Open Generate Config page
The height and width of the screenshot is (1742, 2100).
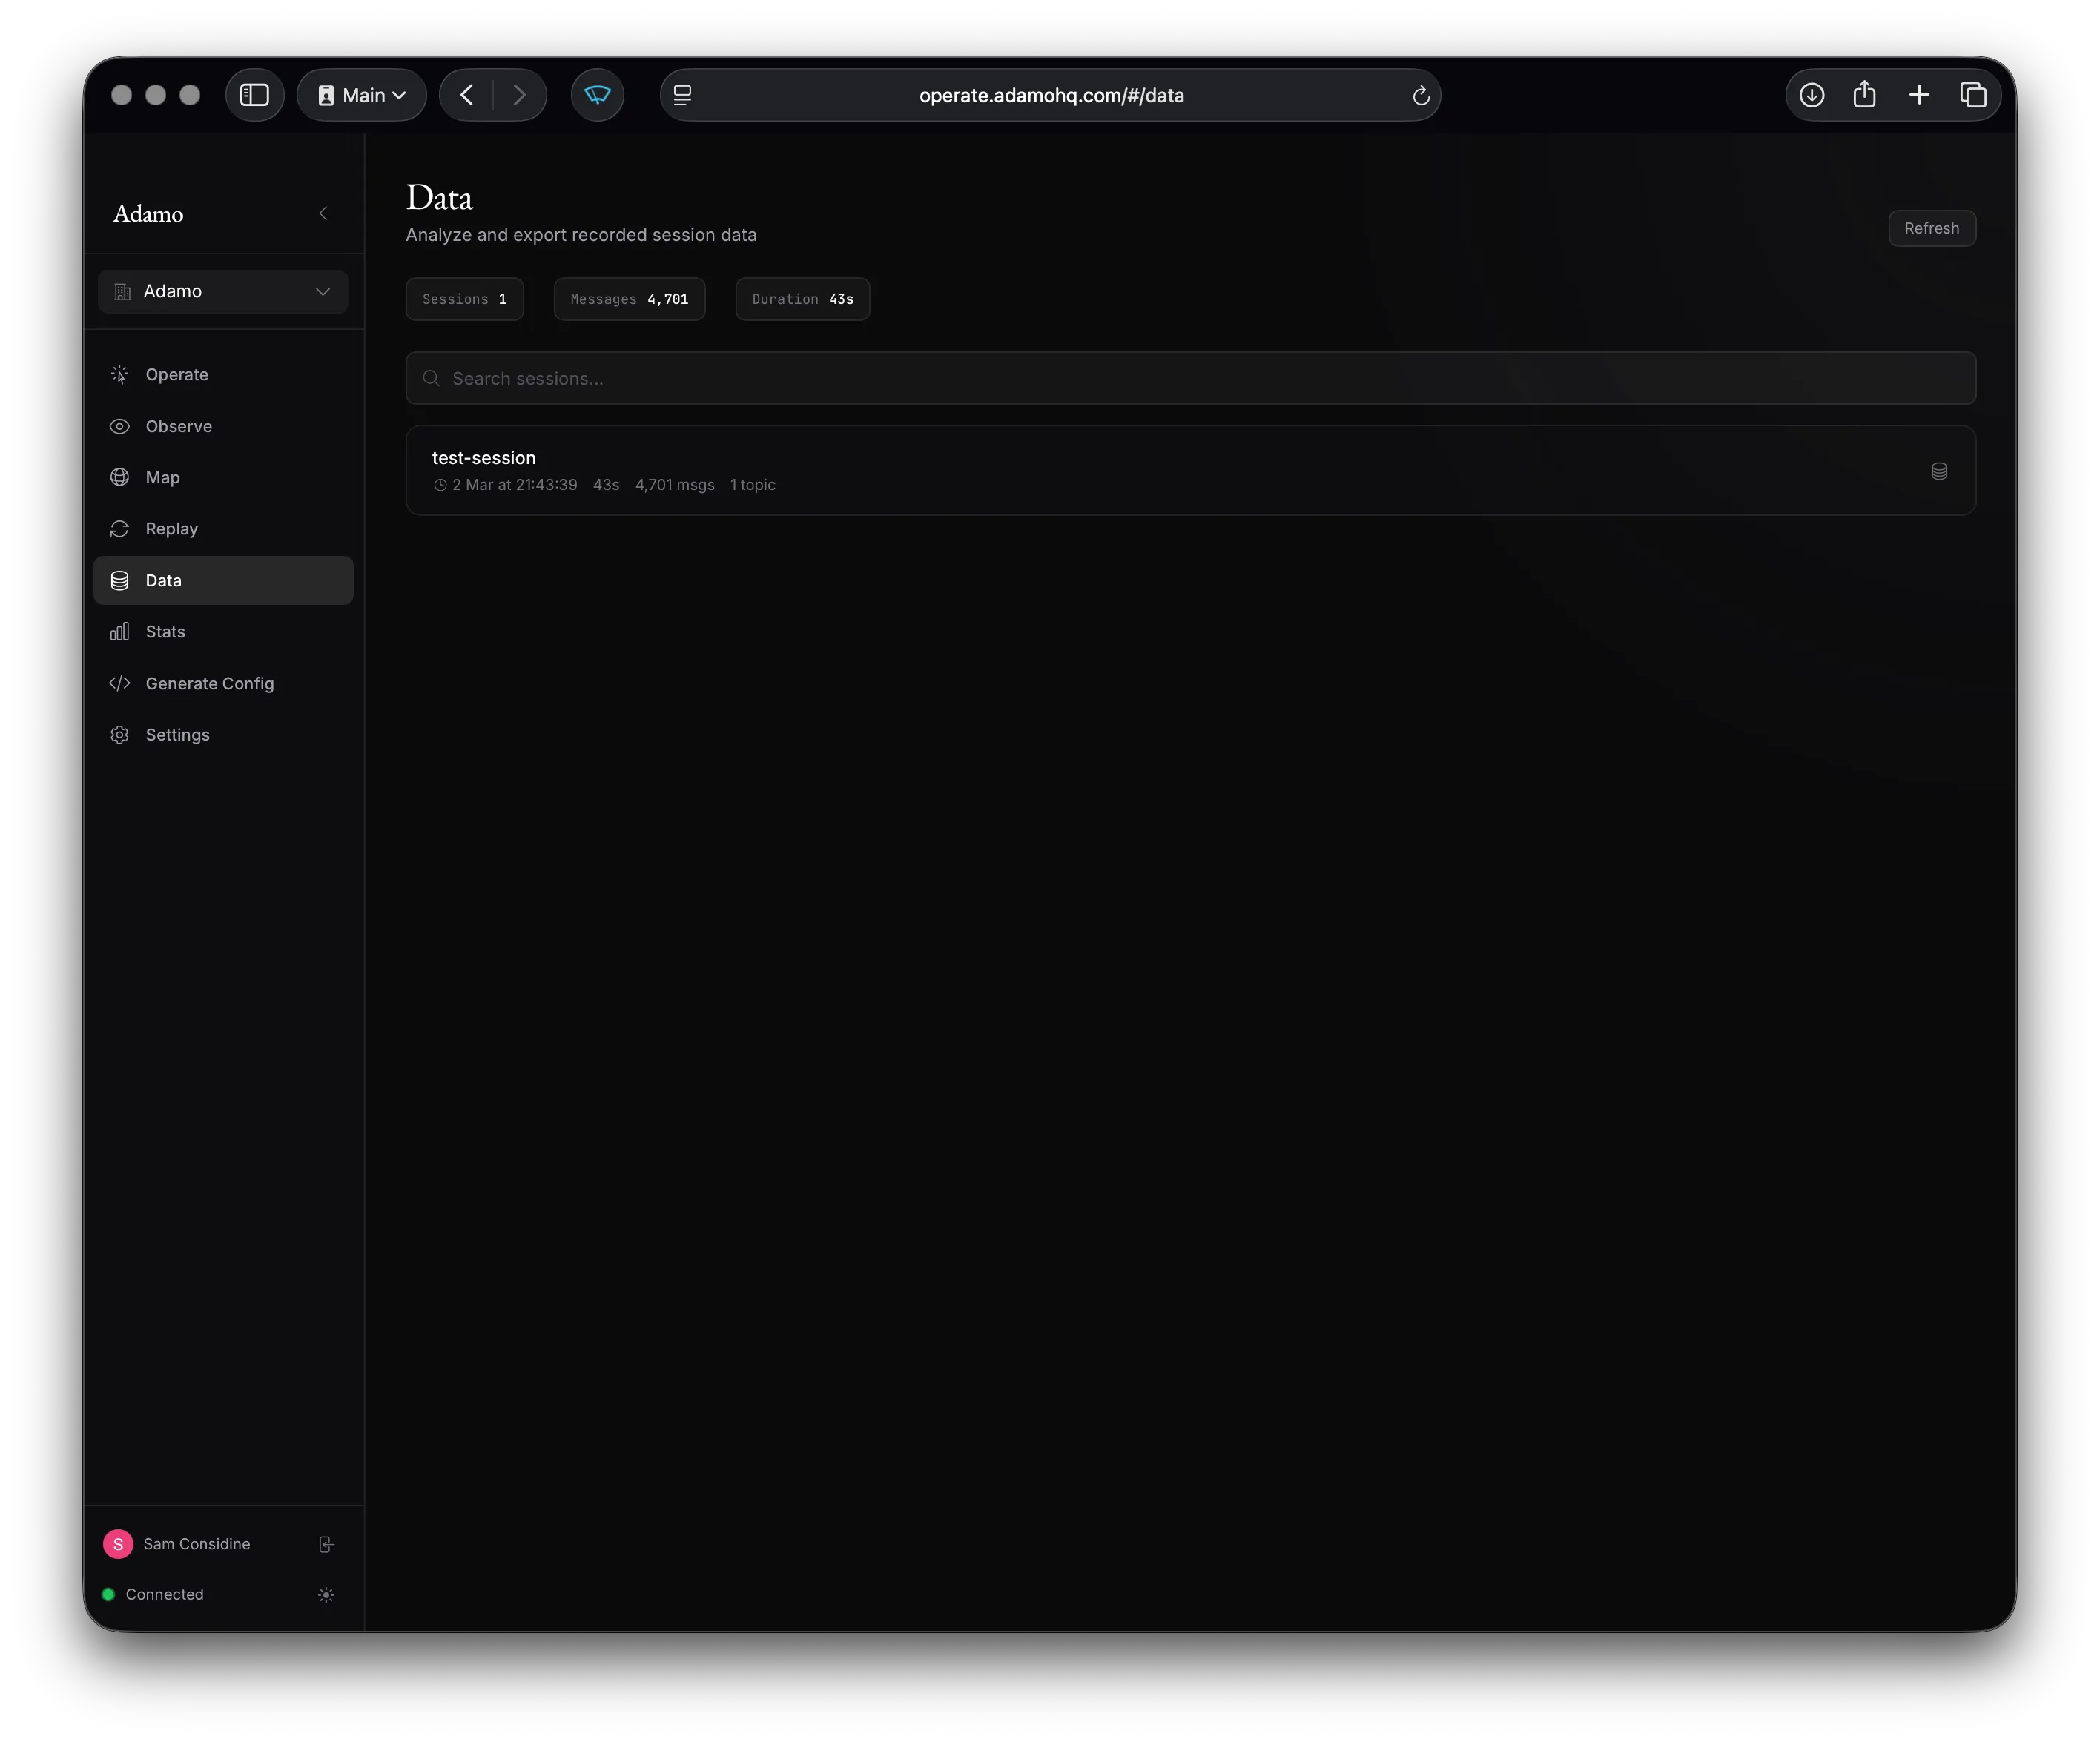223,683
